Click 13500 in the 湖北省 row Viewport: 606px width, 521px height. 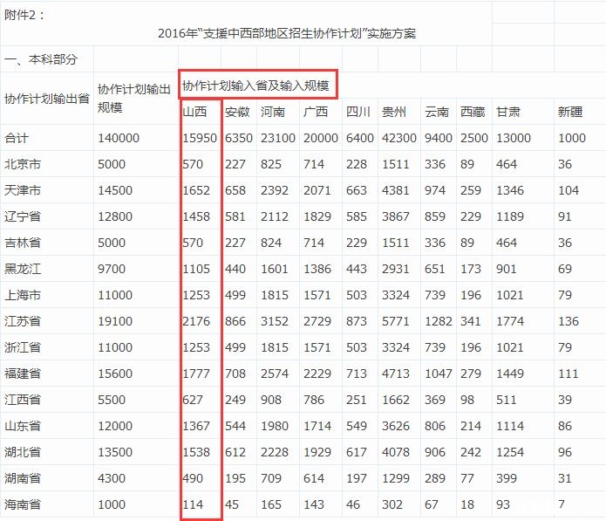[x=115, y=452]
